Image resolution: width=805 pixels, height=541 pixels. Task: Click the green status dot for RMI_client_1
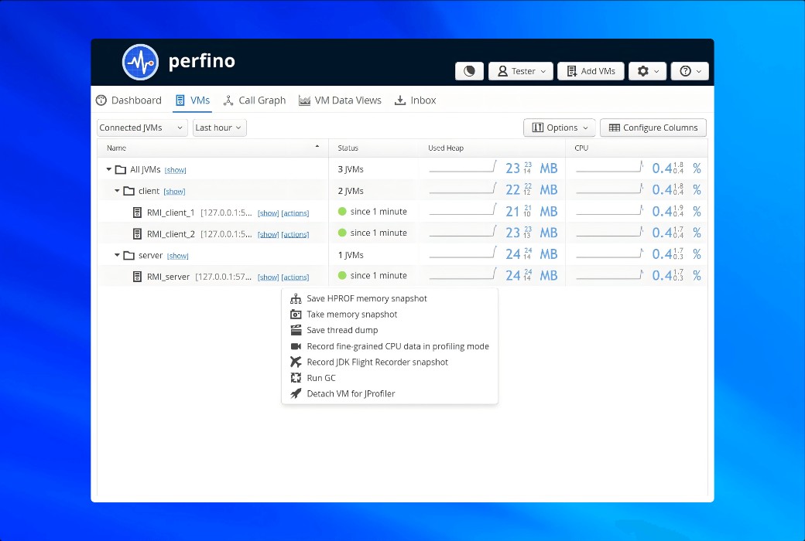pyautogui.click(x=342, y=211)
